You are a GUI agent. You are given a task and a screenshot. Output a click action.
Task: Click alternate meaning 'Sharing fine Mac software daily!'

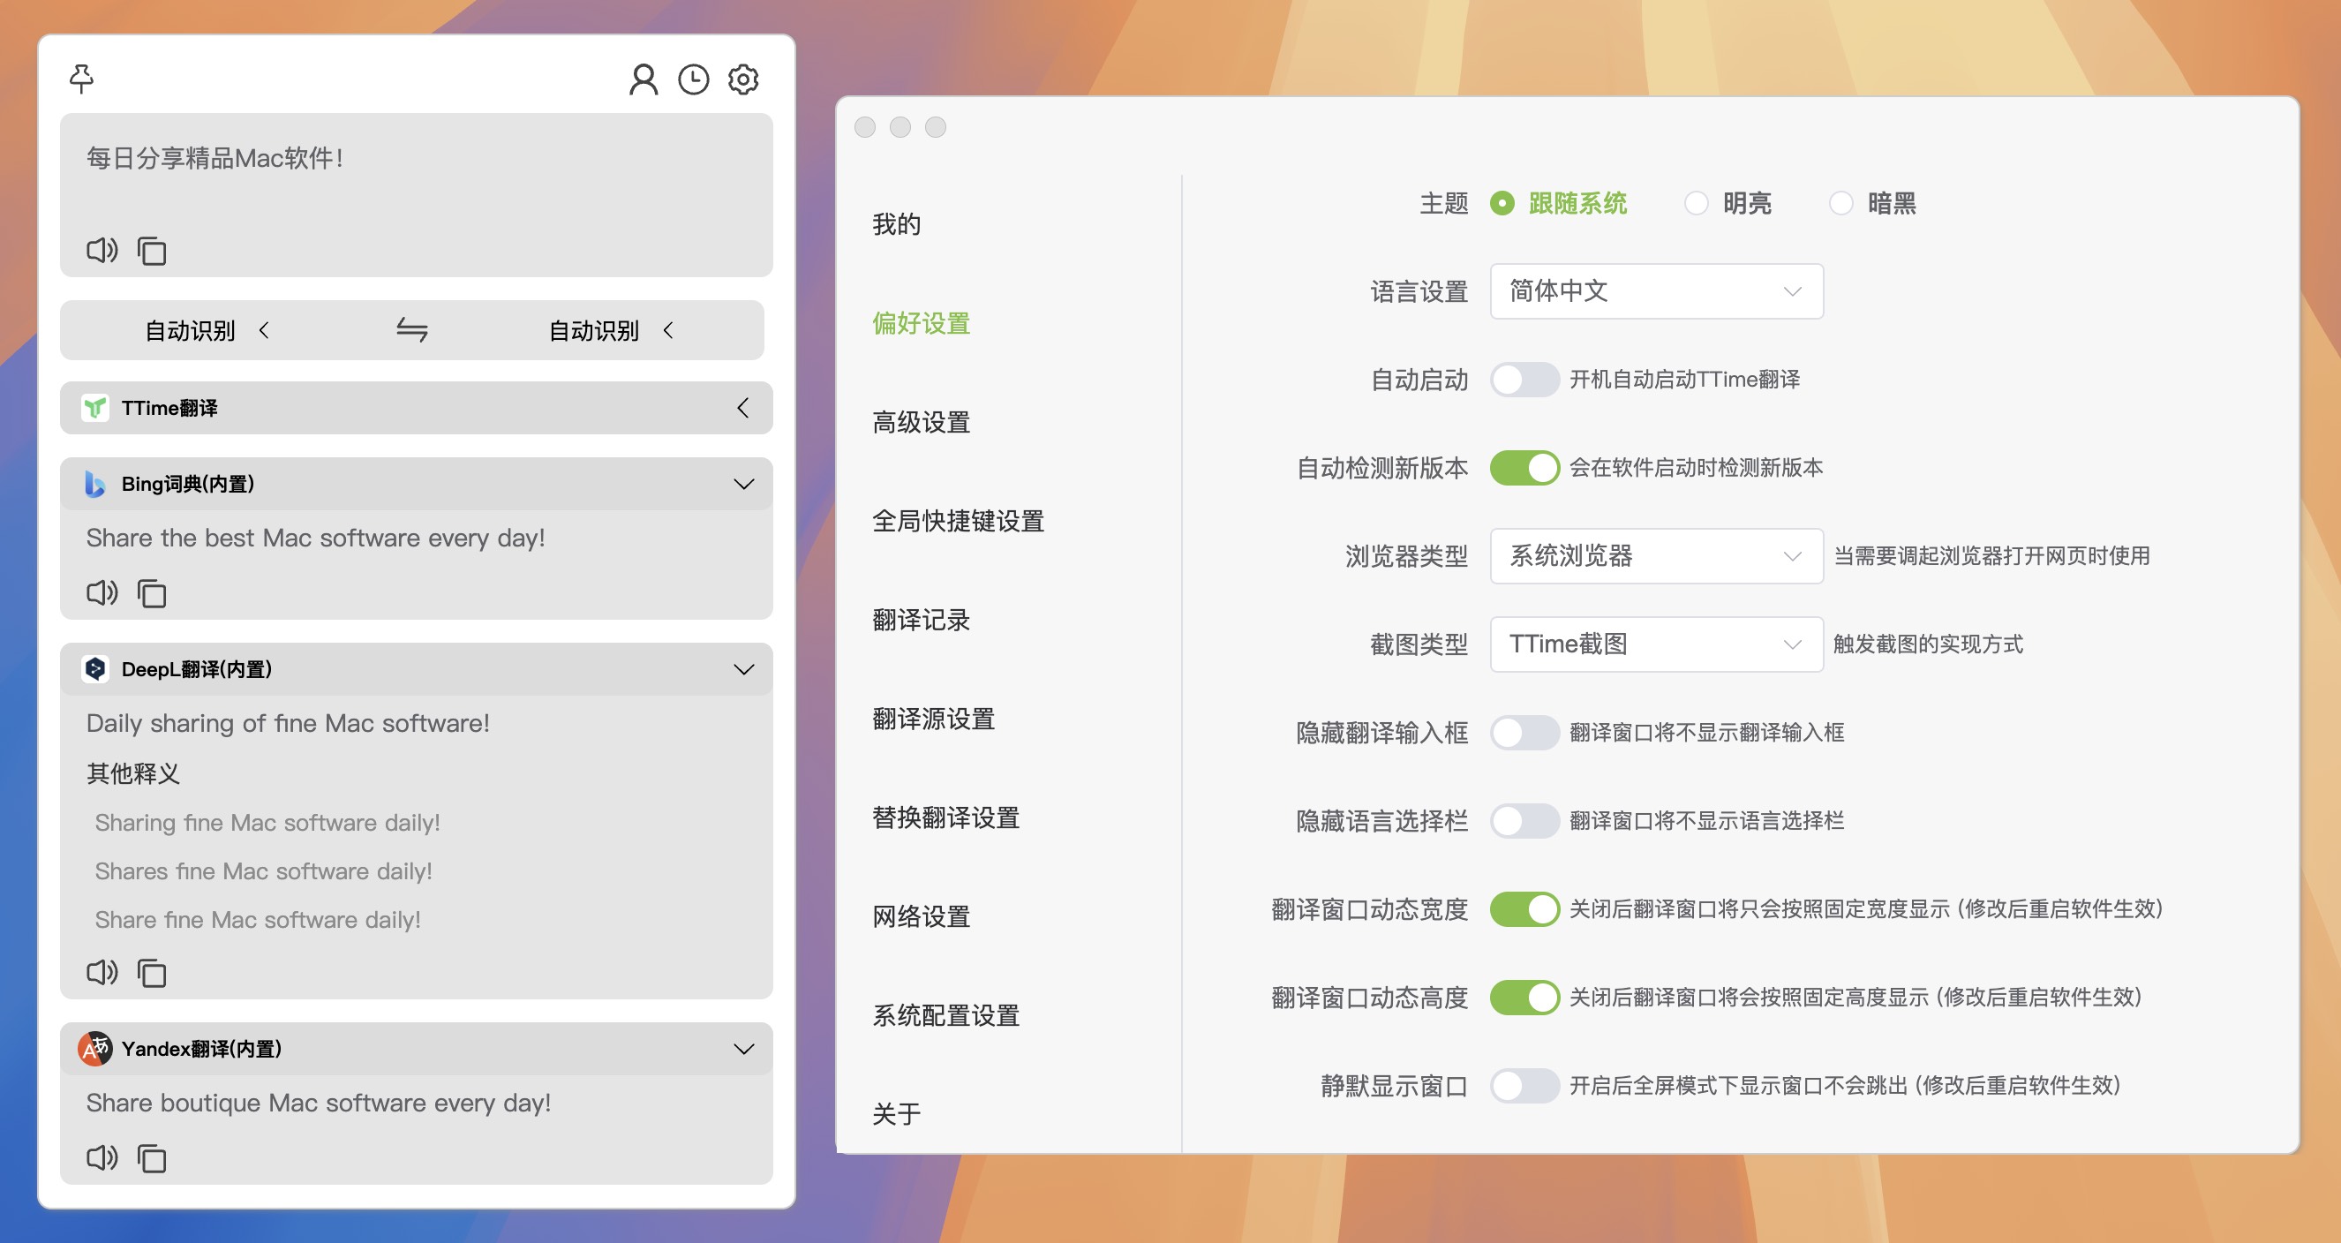pos(267,822)
